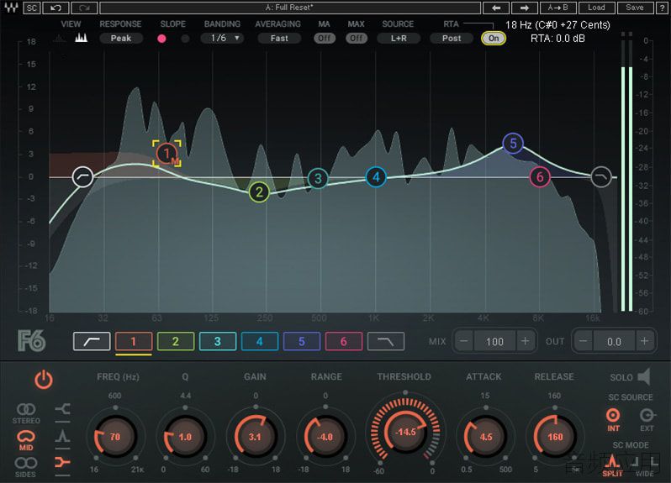Screen dimensions: 671x483
Task: Select the low-pass filter band tab
Action: (386, 342)
